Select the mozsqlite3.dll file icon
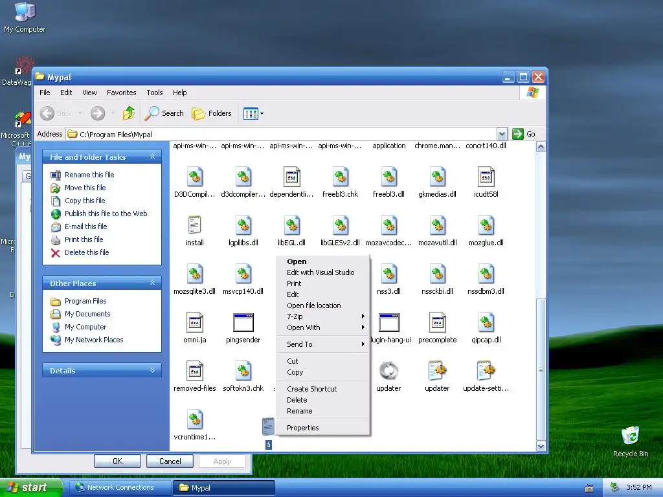The width and height of the screenshot is (663, 497). tap(194, 274)
